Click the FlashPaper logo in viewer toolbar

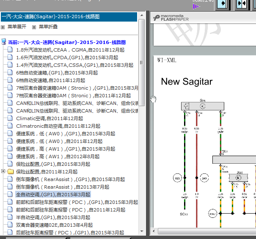pyautogui.click(x=171, y=18)
